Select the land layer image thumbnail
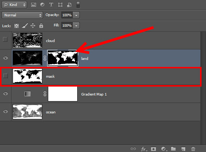The image size is (206, 152). [x=27, y=58]
